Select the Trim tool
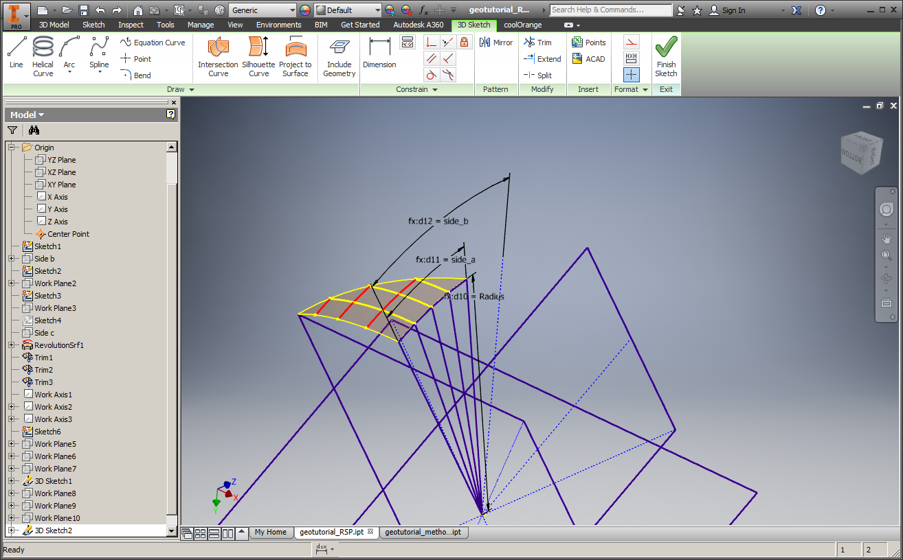 [538, 43]
